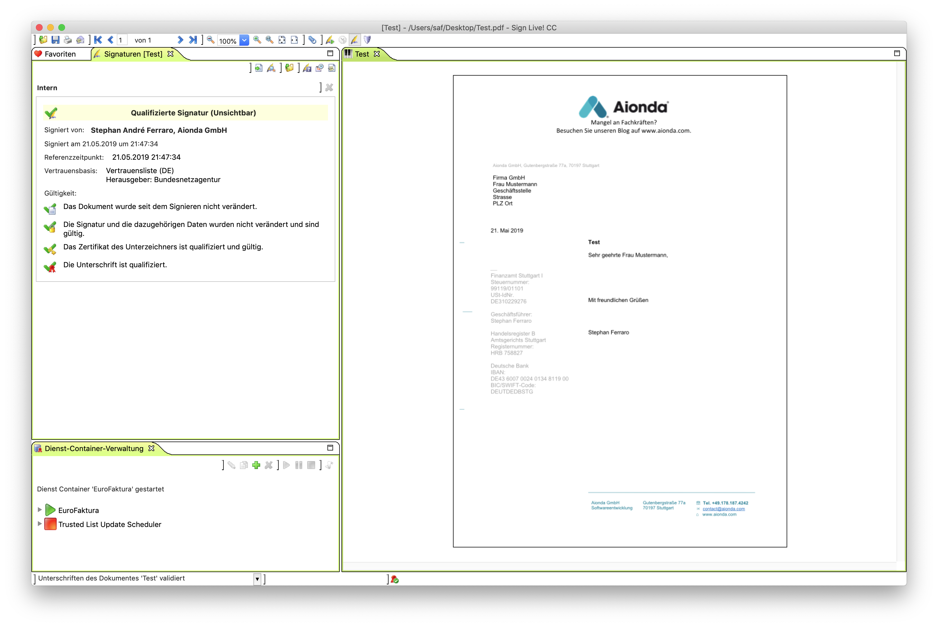The image size is (938, 627).
Task: Start the selected service container
Action: (287, 465)
